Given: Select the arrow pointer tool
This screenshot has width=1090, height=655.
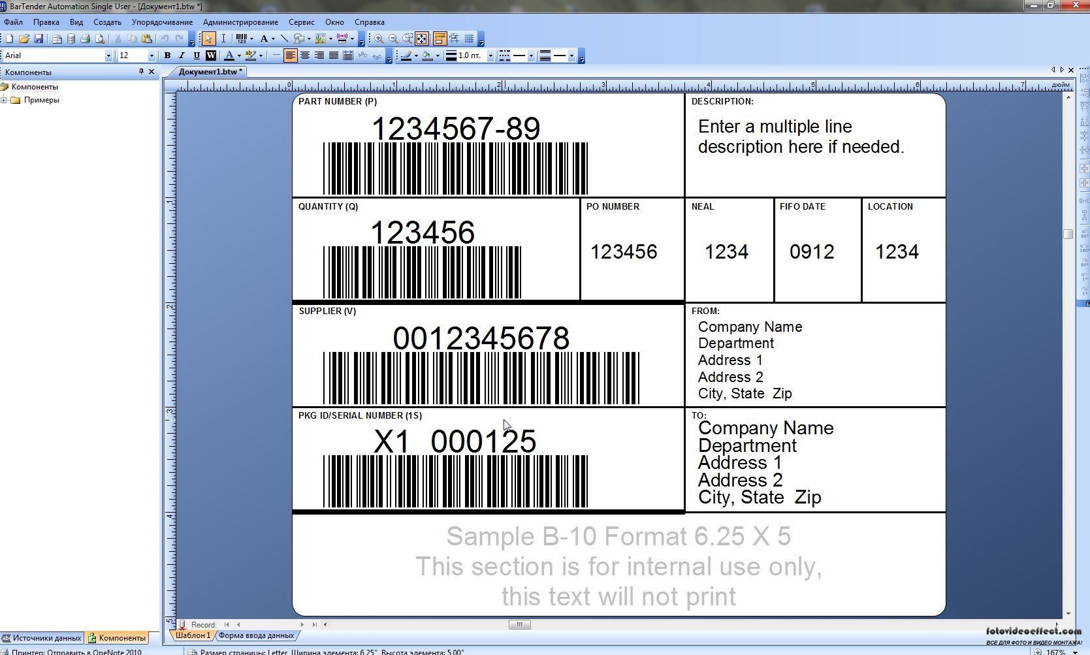Looking at the screenshot, I should coord(208,39).
